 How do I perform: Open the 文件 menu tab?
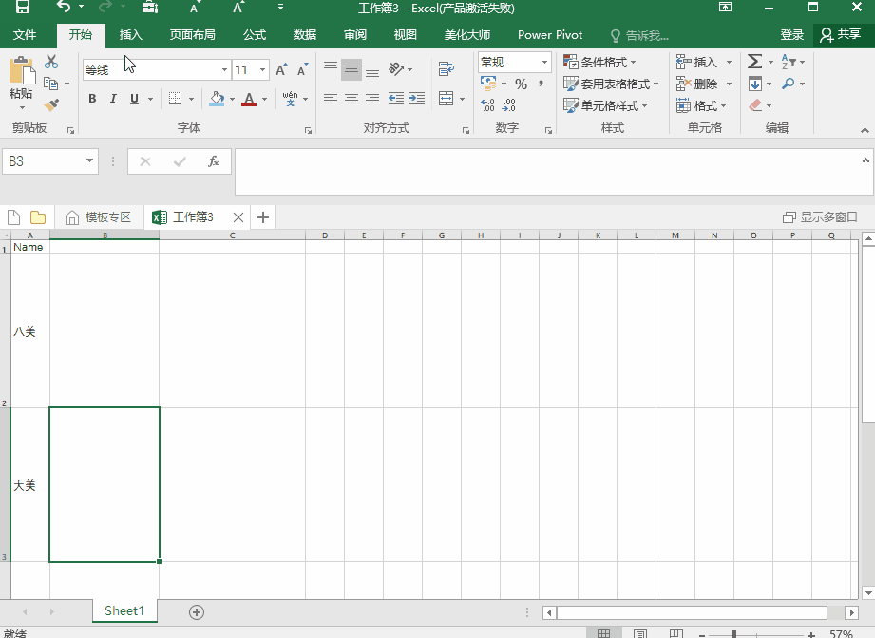click(25, 34)
